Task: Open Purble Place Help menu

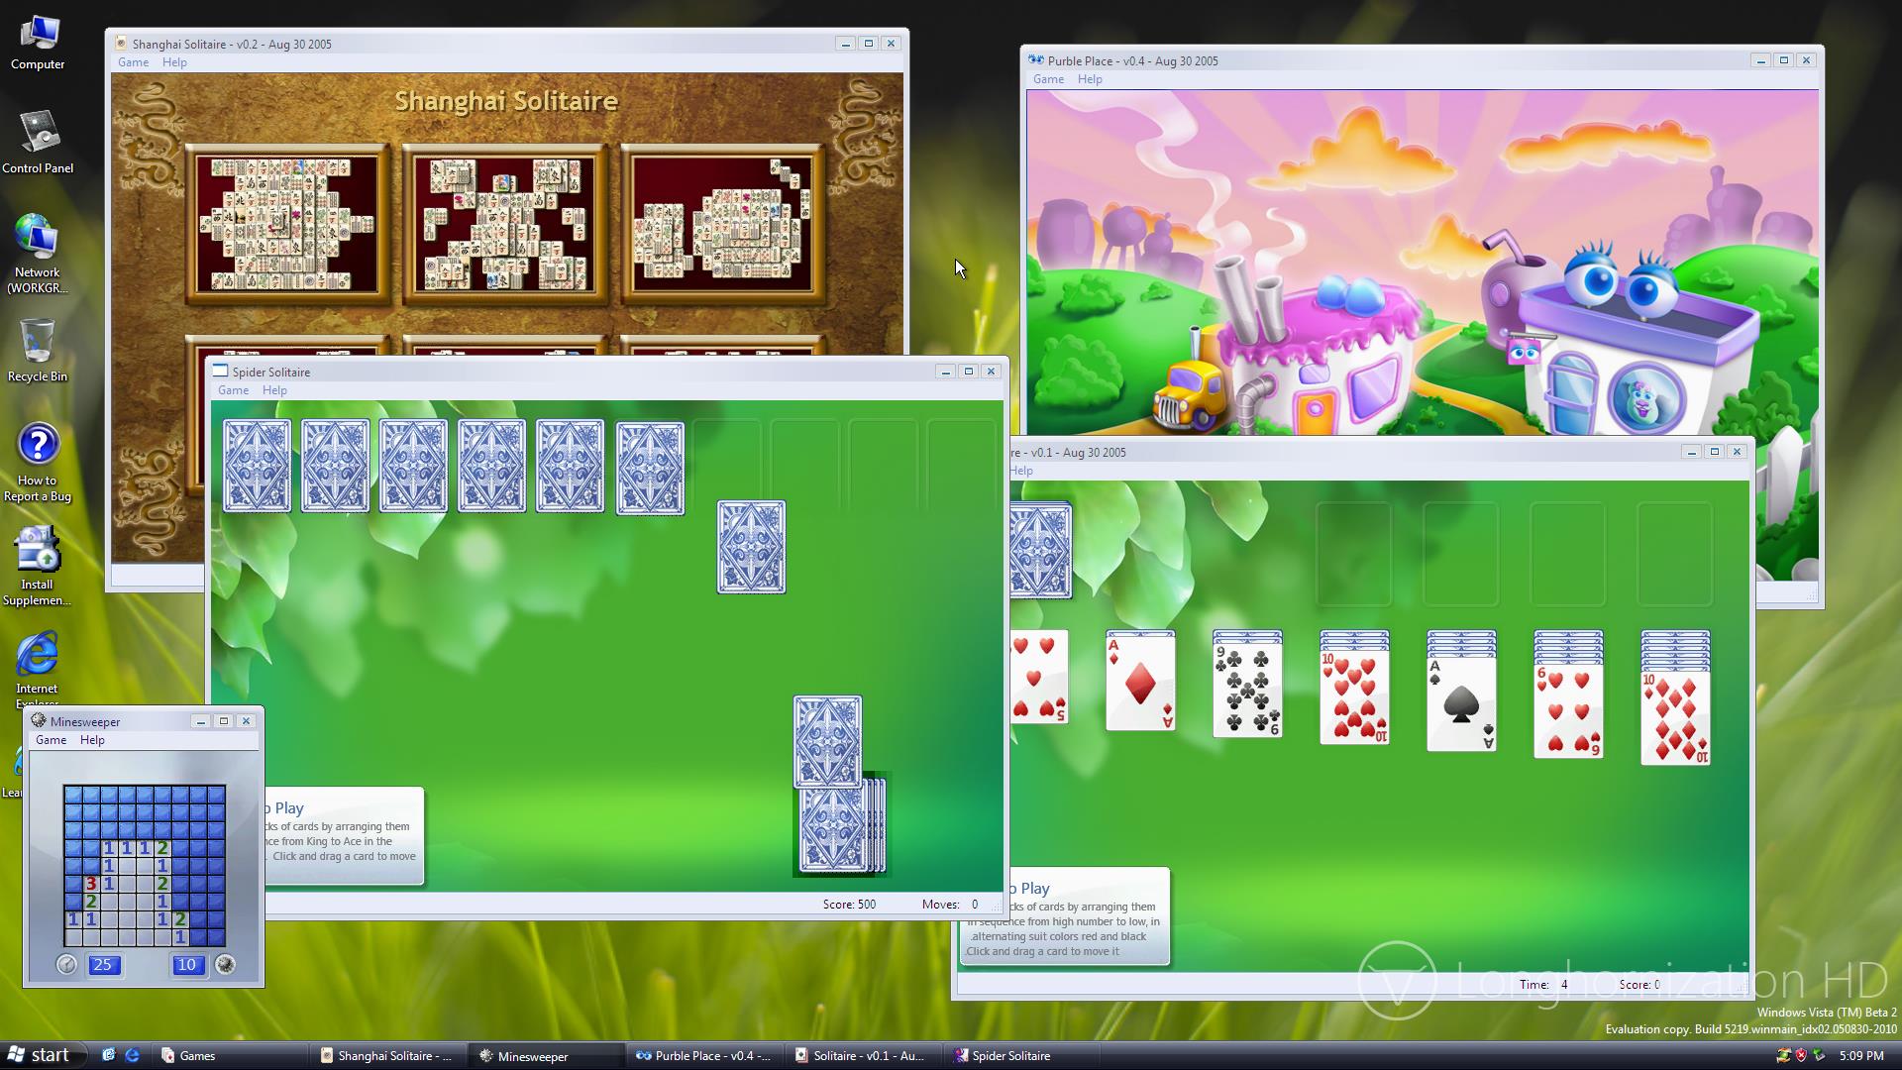Action: 1090,79
